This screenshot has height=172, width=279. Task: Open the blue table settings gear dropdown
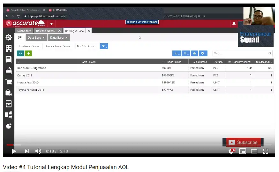203,53
